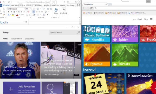Image resolution: width=156 pixels, height=94 pixels.
Task: Click the text highlight color button
Action: coord(13,15)
